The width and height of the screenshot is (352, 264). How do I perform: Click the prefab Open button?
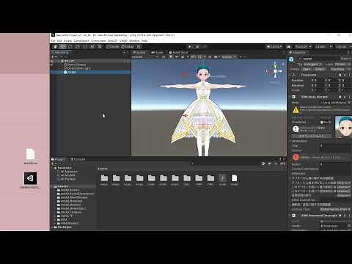pos(307,69)
